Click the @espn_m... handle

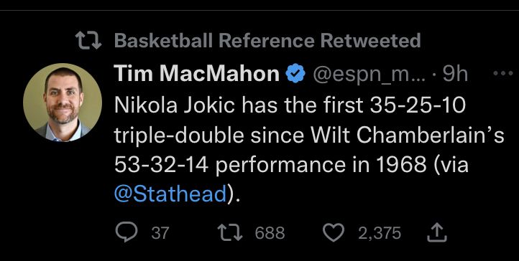[369, 75]
